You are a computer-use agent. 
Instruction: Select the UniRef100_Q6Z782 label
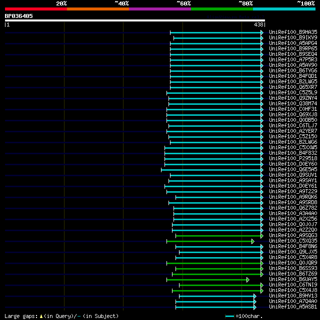293,208
